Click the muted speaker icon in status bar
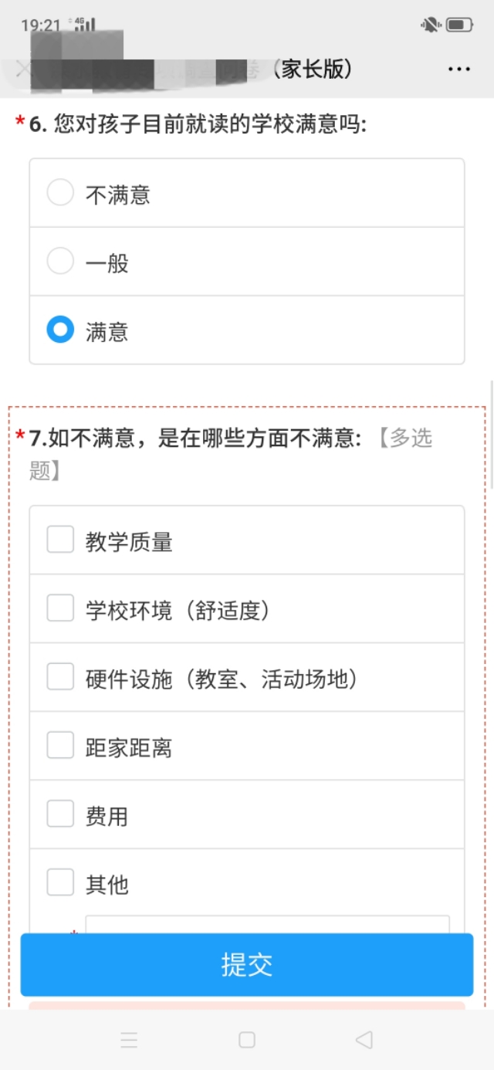 tap(429, 22)
